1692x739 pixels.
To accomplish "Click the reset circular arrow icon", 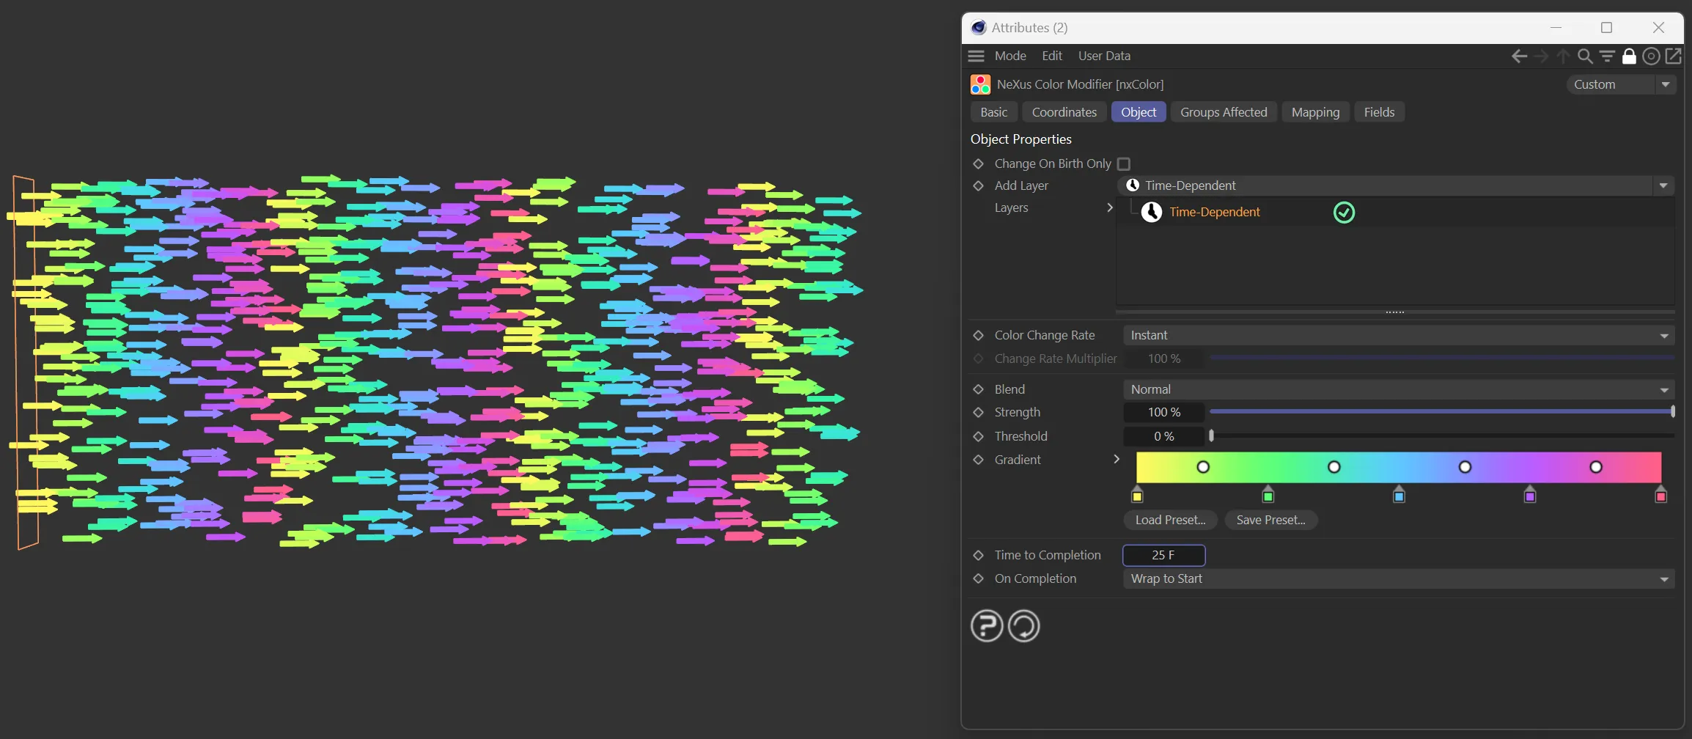I will (x=1024, y=626).
